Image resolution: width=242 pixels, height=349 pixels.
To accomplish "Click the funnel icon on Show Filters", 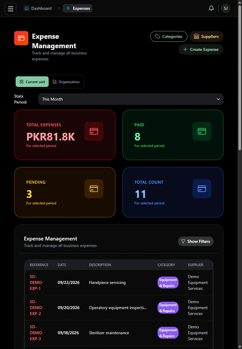I will [x=183, y=242].
